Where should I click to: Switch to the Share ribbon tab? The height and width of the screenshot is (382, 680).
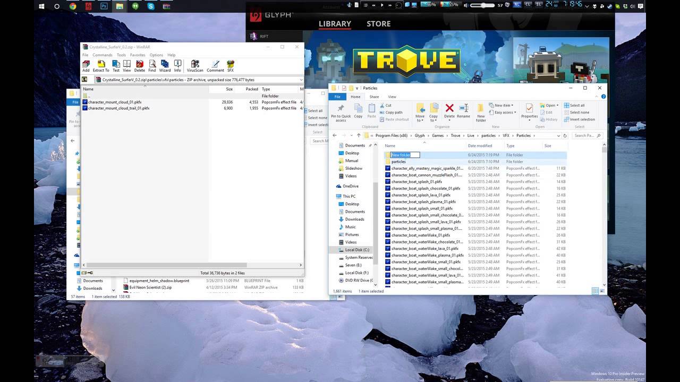coord(374,97)
